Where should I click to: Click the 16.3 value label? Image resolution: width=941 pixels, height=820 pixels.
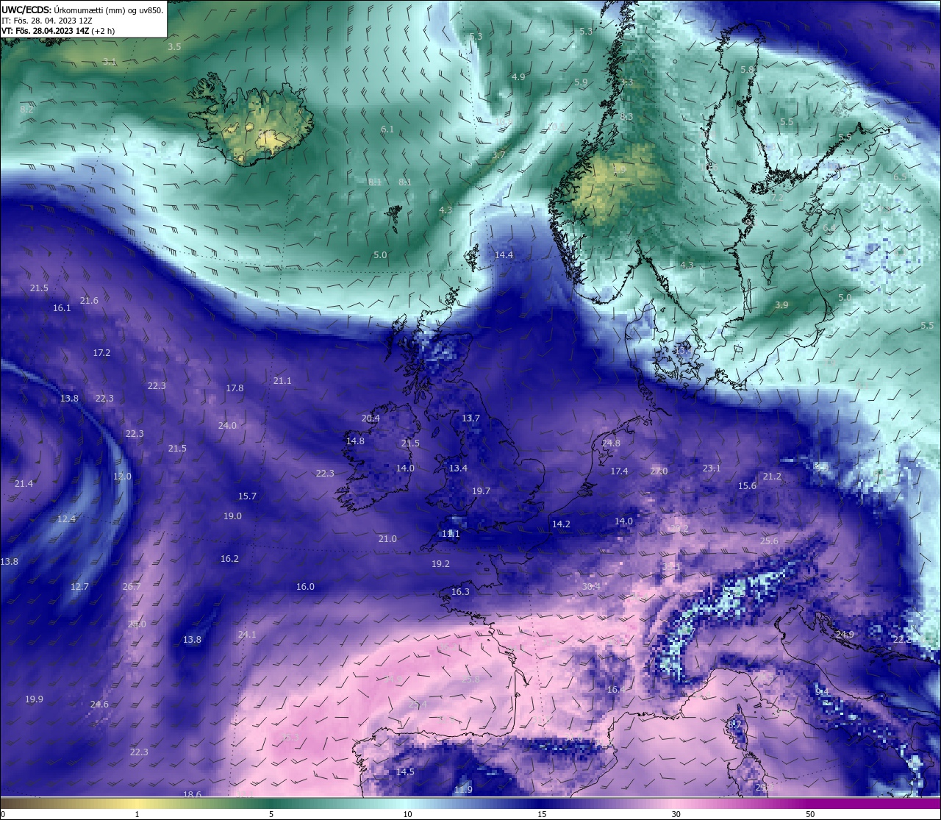click(460, 592)
